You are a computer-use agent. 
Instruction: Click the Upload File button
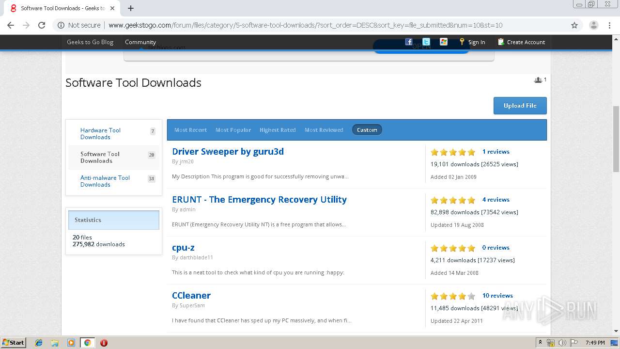click(x=520, y=106)
